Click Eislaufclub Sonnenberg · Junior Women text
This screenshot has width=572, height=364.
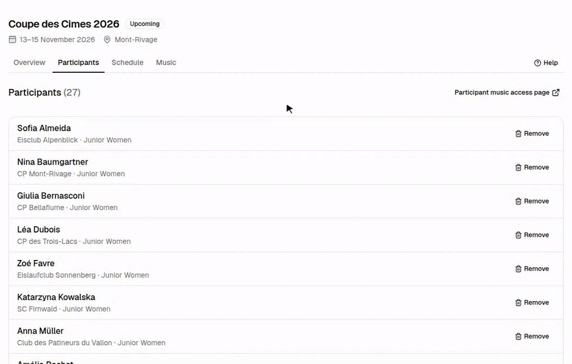(x=83, y=276)
